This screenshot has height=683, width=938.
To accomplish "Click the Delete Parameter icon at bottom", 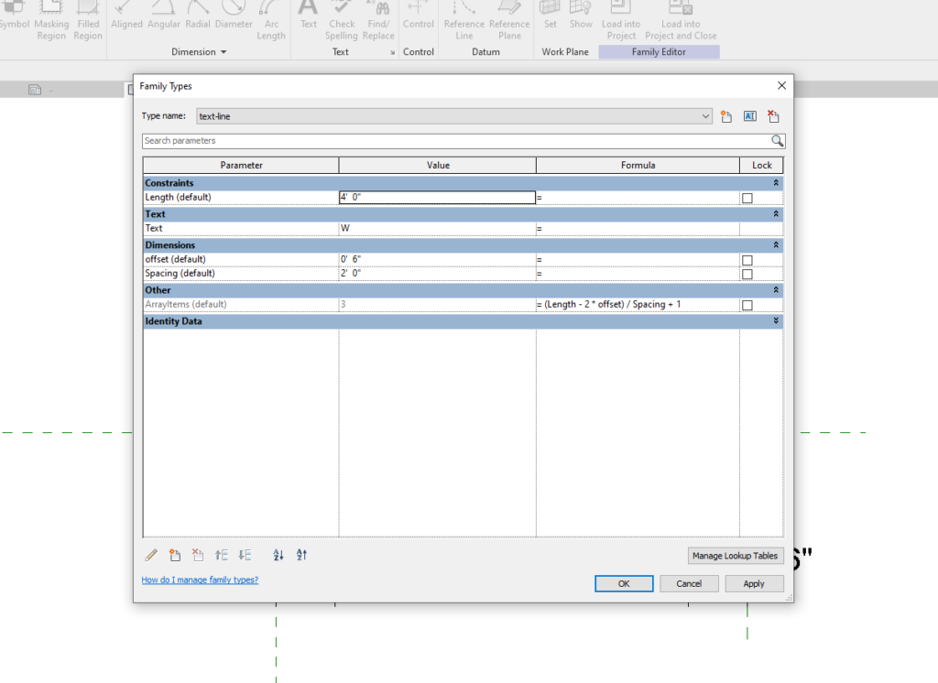I will (x=198, y=555).
